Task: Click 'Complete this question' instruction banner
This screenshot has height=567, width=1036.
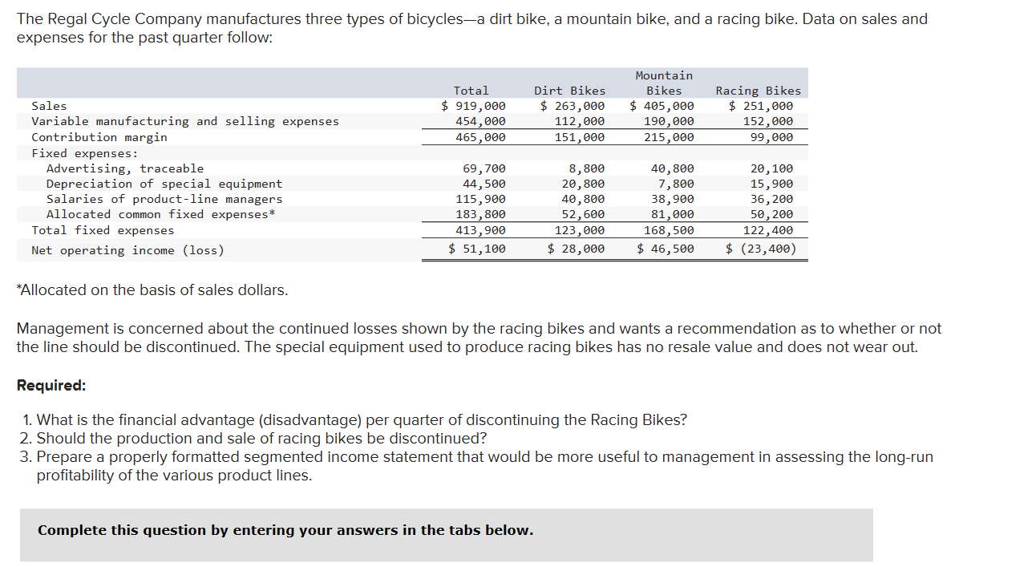Action: 447,535
